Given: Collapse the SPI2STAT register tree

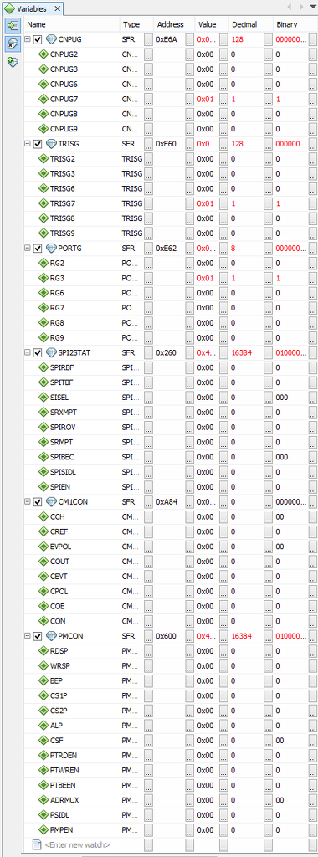Looking at the screenshot, I should pos(28,352).
